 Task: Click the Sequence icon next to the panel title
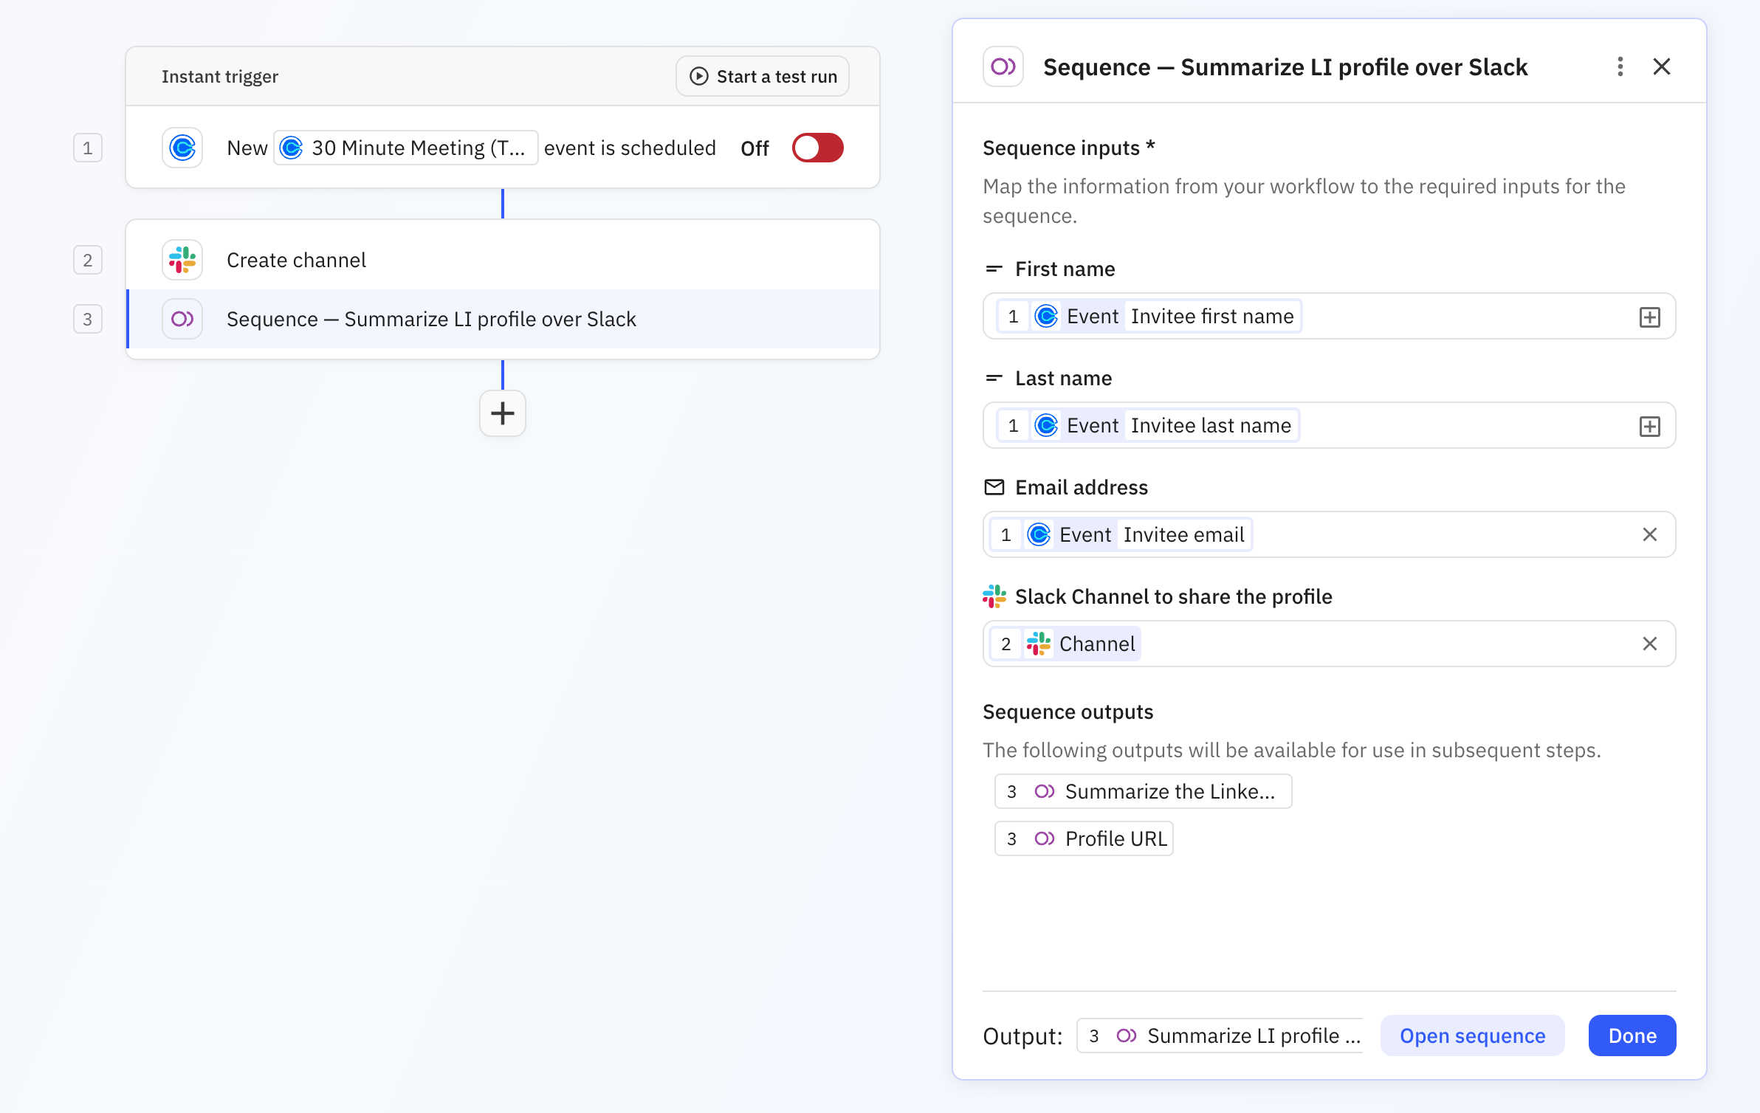pyautogui.click(x=1003, y=66)
